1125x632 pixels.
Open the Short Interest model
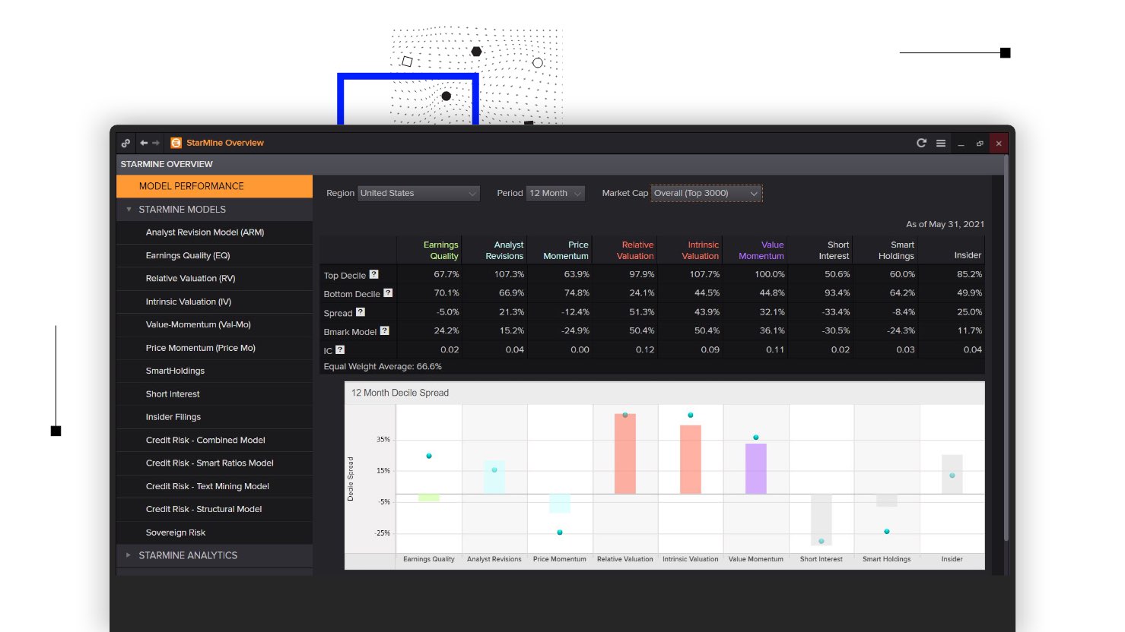point(215,394)
